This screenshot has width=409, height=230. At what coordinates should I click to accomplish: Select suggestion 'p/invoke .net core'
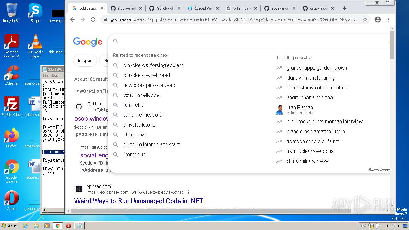[143, 115]
